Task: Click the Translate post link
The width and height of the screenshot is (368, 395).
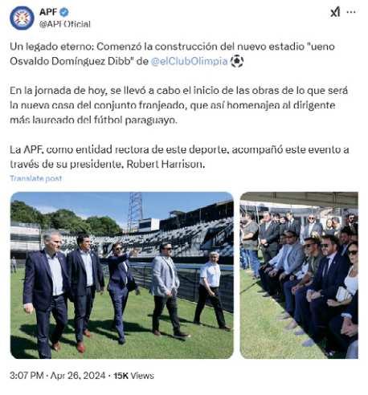Action: pos(36,178)
